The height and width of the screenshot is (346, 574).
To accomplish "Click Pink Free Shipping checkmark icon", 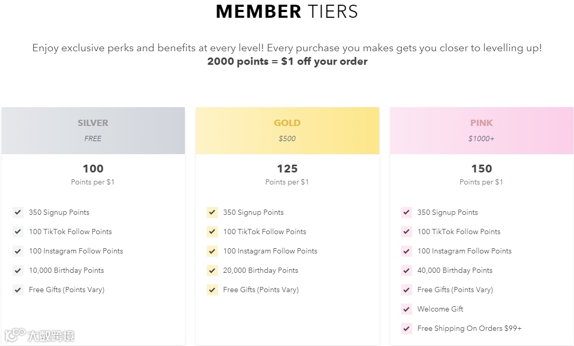I will click(x=406, y=328).
